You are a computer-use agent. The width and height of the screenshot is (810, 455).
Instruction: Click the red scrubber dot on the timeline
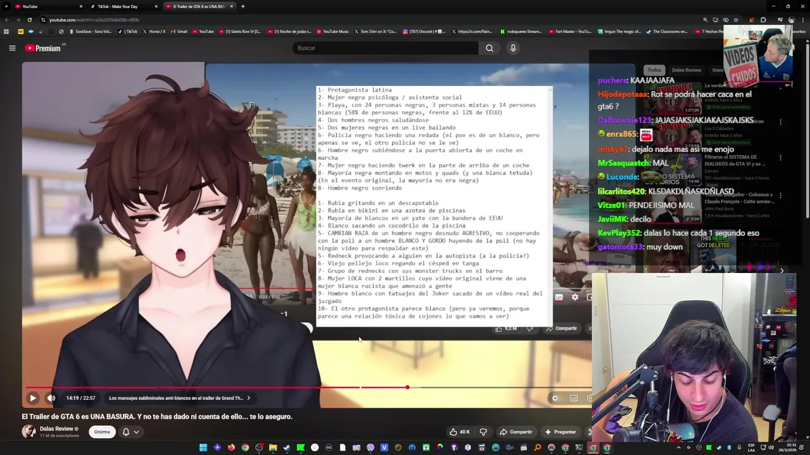(x=408, y=387)
